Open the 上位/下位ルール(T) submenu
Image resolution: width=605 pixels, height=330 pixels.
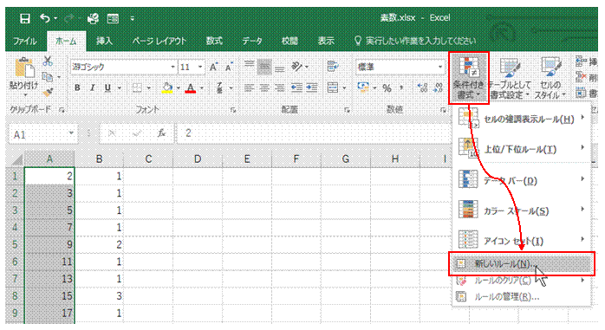click(522, 149)
